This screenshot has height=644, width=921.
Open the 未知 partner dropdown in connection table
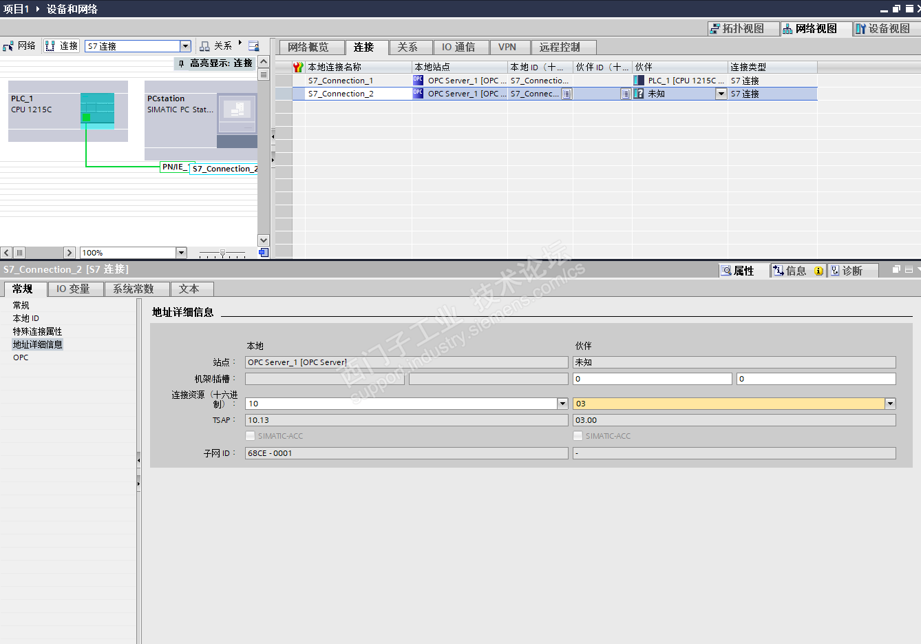[721, 94]
